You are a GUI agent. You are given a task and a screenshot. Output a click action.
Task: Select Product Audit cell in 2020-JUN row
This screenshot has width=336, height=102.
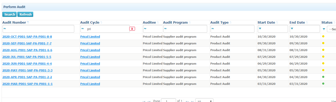pyautogui.click(x=220, y=64)
